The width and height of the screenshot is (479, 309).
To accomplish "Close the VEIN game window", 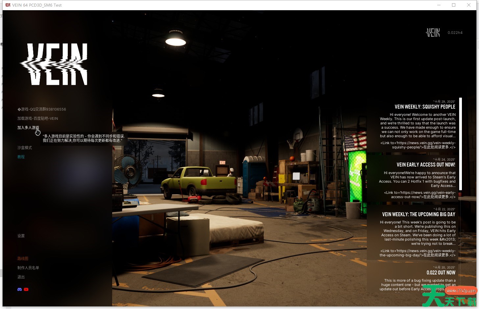I will [469, 5].
